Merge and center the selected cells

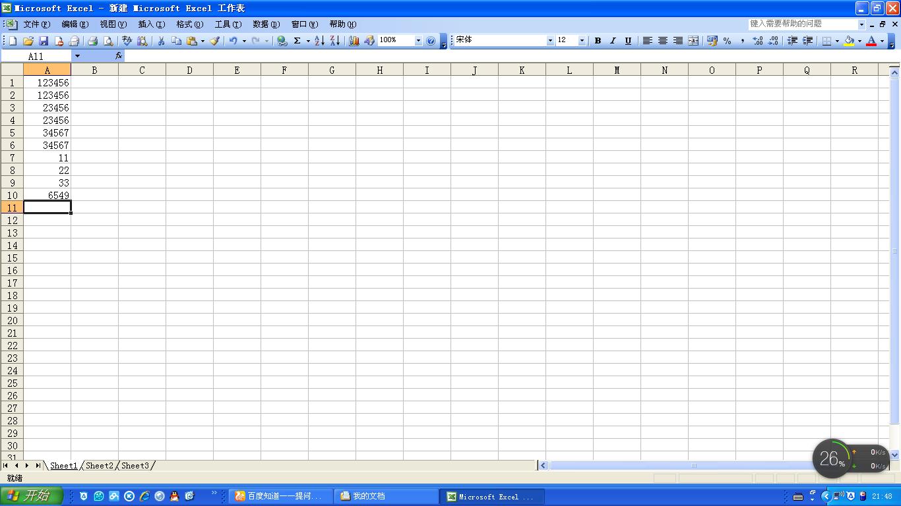pyautogui.click(x=693, y=41)
